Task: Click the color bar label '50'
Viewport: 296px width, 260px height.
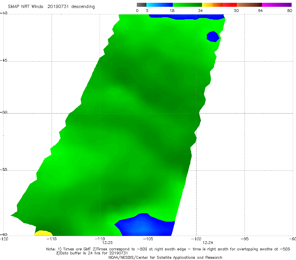Action: click(x=236, y=11)
